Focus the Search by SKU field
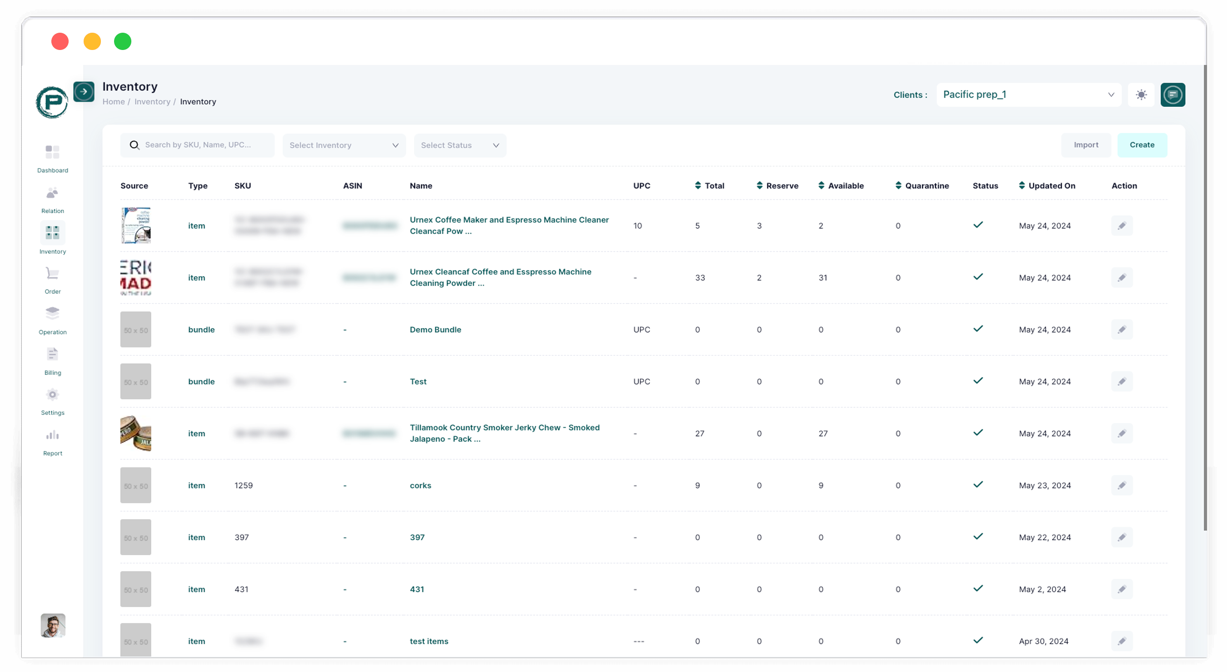The image size is (1227, 672). pos(197,145)
